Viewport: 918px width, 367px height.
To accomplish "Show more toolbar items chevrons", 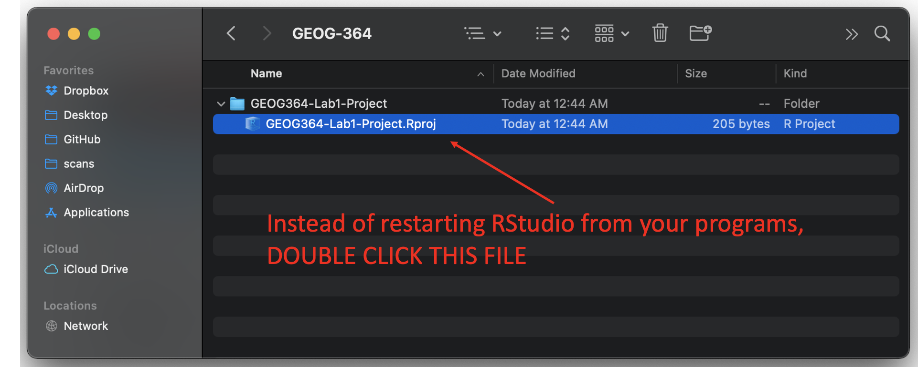I will click(851, 34).
